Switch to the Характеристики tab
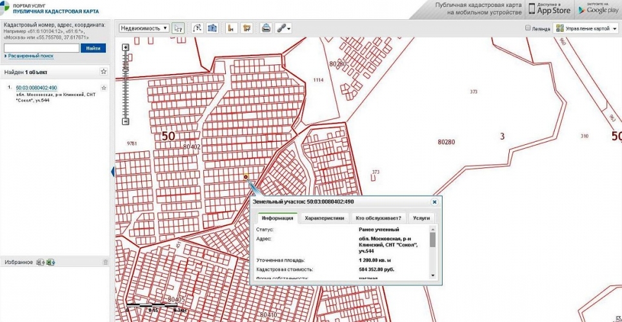 [324, 218]
